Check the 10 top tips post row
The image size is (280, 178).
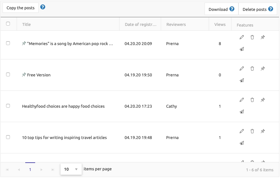(x=8, y=137)
